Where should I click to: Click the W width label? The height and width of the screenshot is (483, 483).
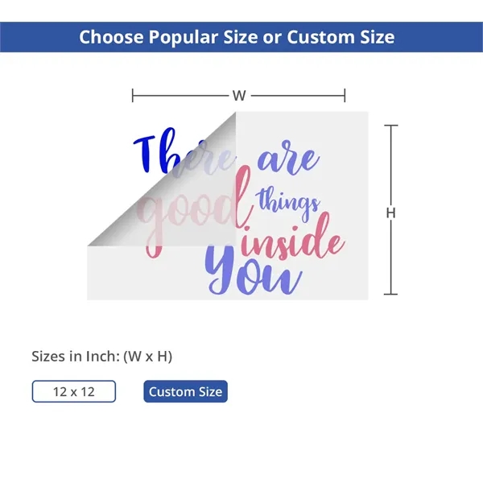[239, 96]
